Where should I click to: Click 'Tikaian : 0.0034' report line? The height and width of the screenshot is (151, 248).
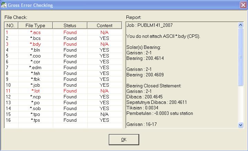[x=142, y=108]
